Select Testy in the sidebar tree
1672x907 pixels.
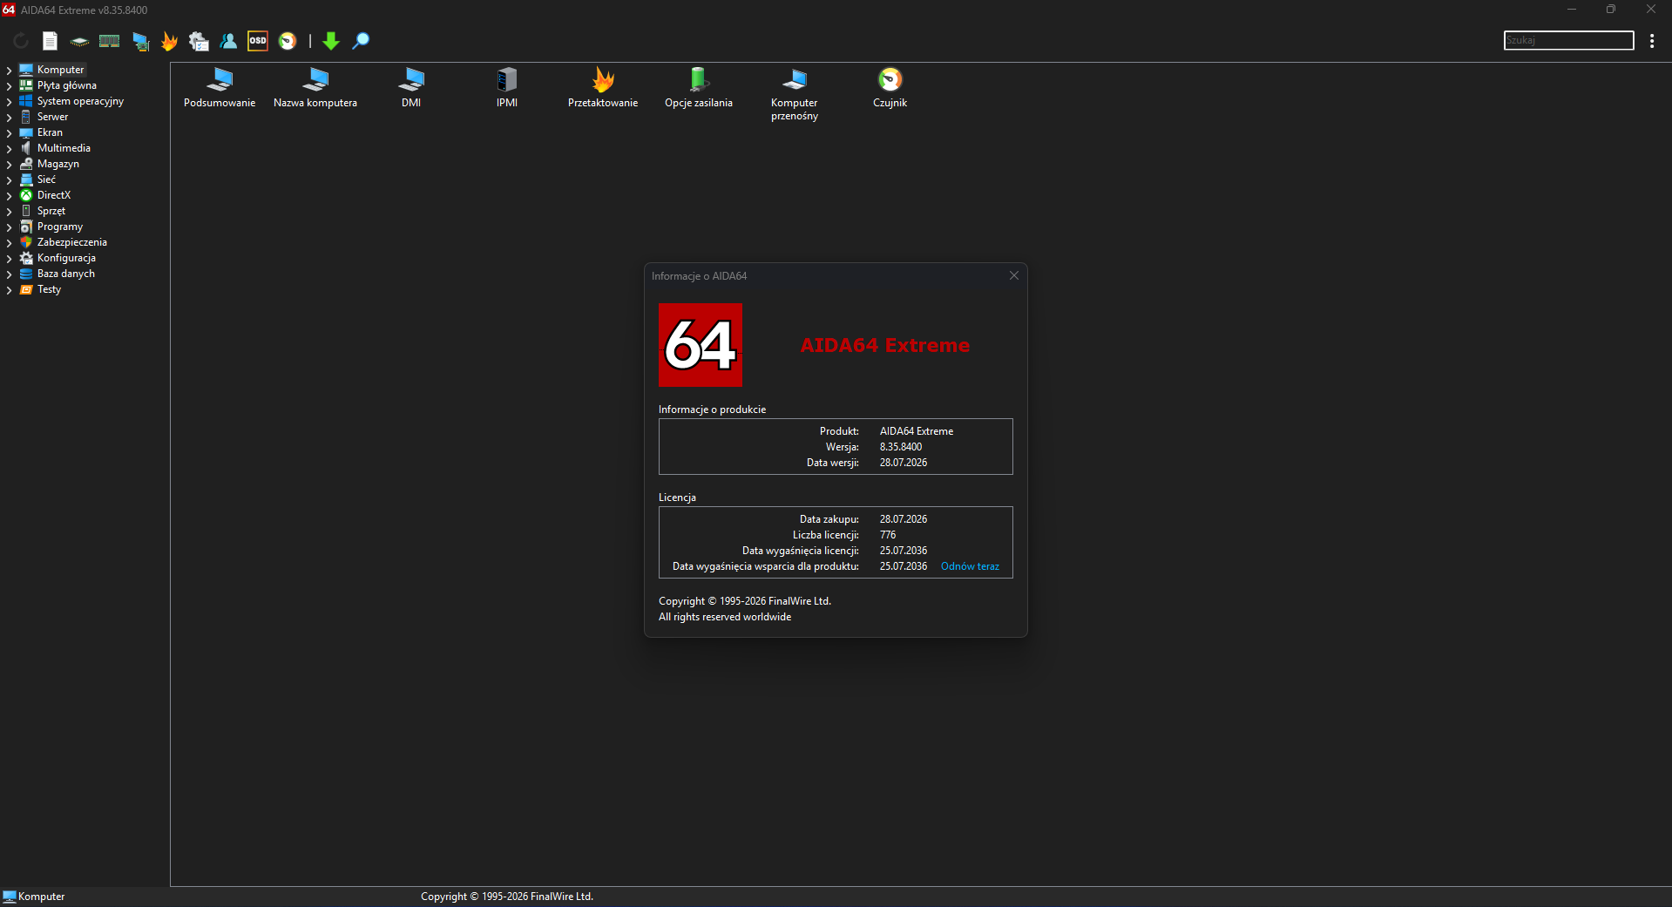click(49, 289)
